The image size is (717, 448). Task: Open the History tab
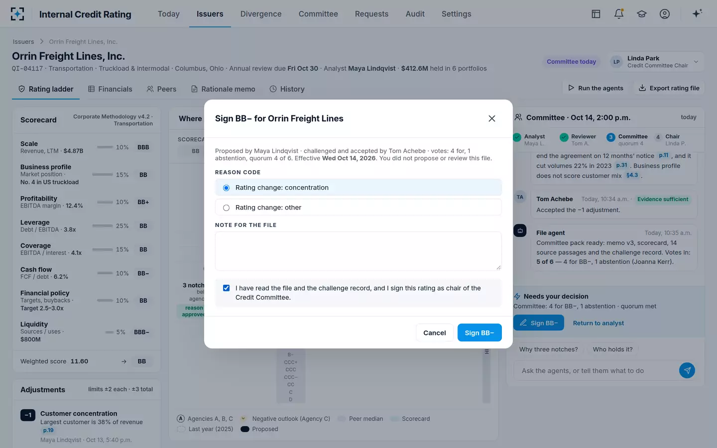(287, 89)
